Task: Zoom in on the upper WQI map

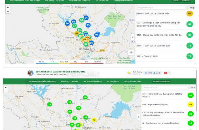Action: (8, 7)
